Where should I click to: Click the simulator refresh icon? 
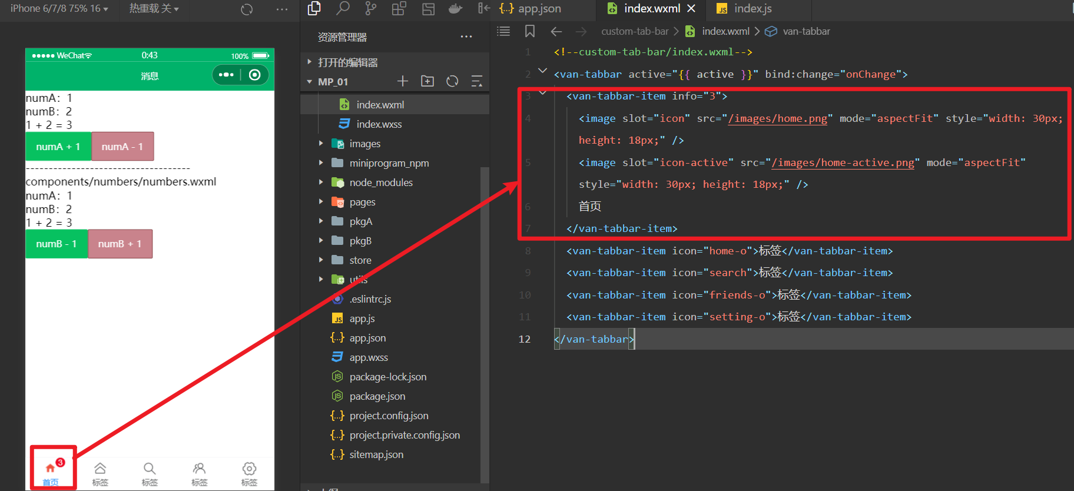[247, 9]
